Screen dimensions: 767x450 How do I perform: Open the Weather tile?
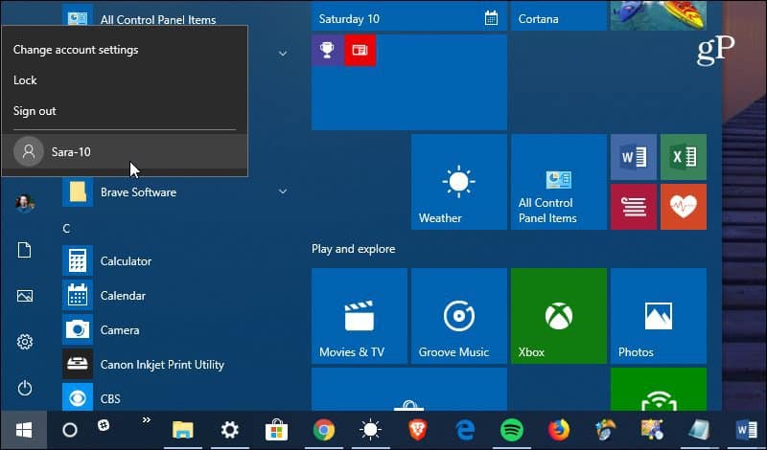[459, 182]
